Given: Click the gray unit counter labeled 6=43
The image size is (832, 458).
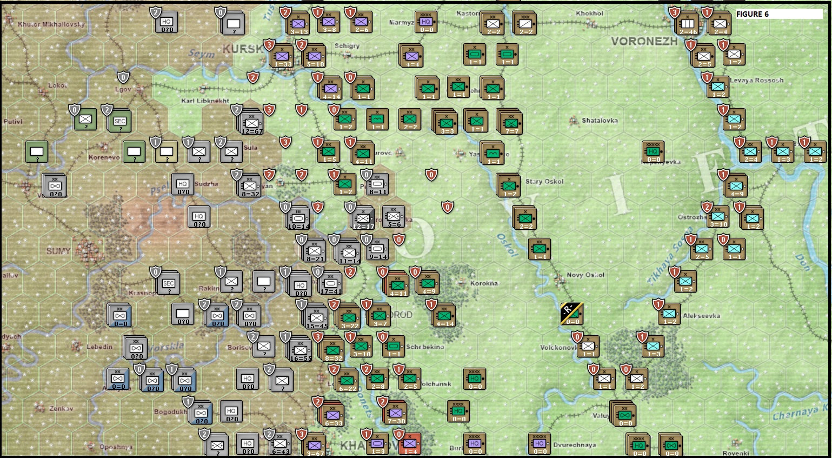Looking at the screenshot, I should click(x=280, y=444).
